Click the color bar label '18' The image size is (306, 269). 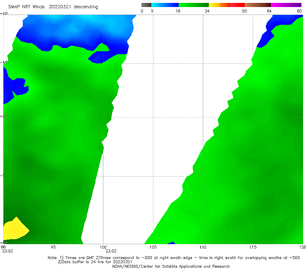[x=178, y=11]
